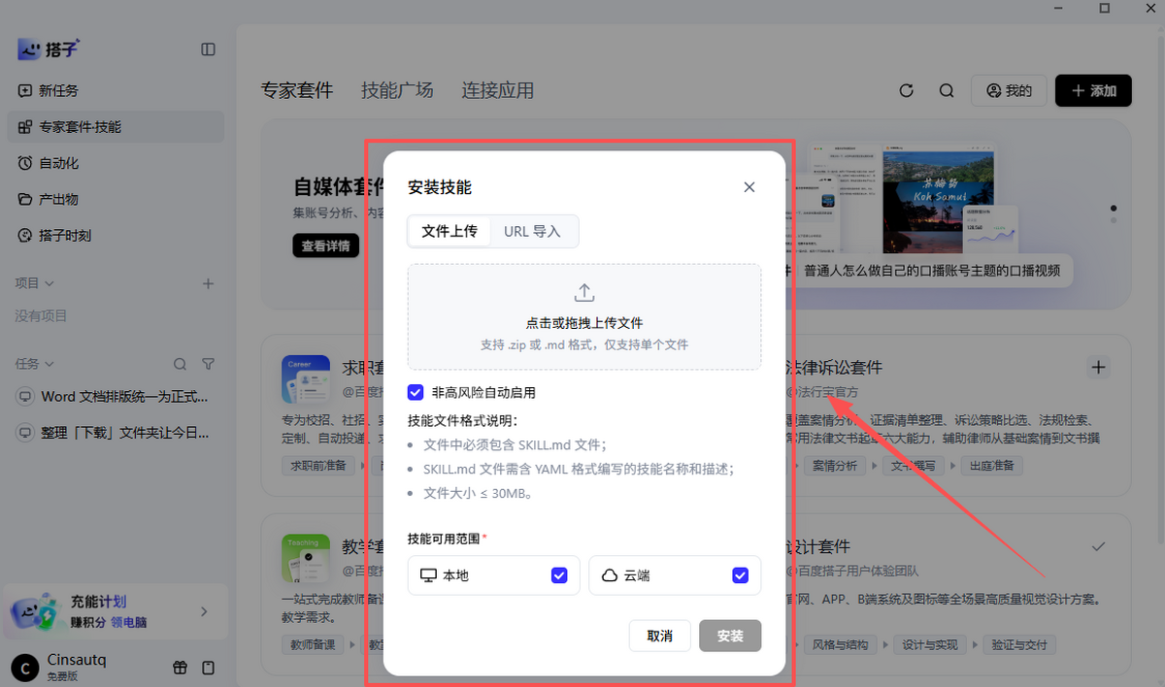The width and height of the screenshot is (1165, 687).
Task: Open search in the top toolbar
Action: [x=947, y=90]
